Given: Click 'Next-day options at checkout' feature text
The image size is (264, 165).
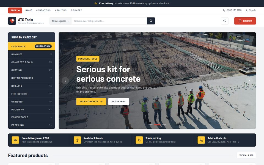Looking at the screenshot, I should point(37,142).
